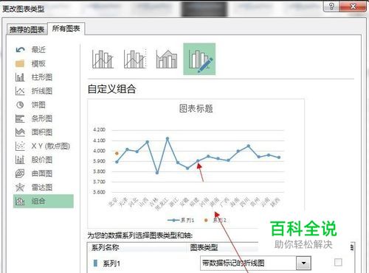
Task: Click the X Y (散点图) label
Action: pyautogui.click(x=51, y=146)
